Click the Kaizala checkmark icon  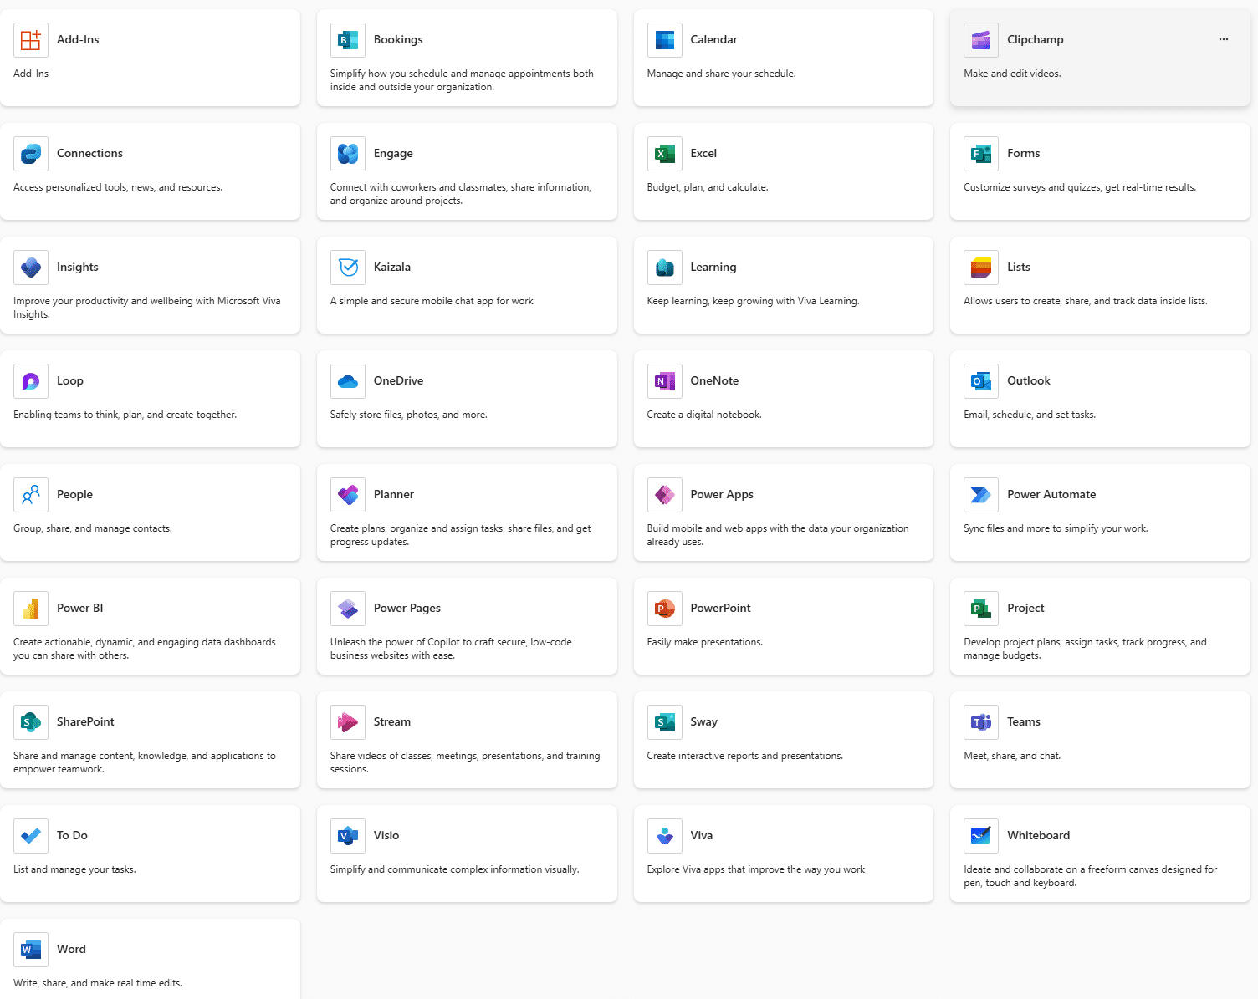pyautogui.click(x=348, y=268)
